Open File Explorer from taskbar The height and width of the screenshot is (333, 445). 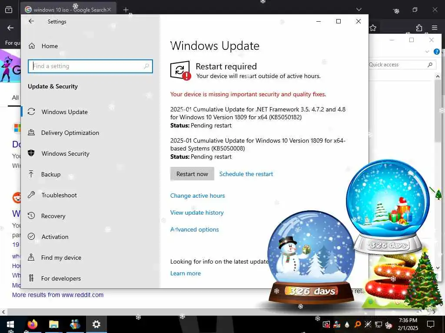53,324
